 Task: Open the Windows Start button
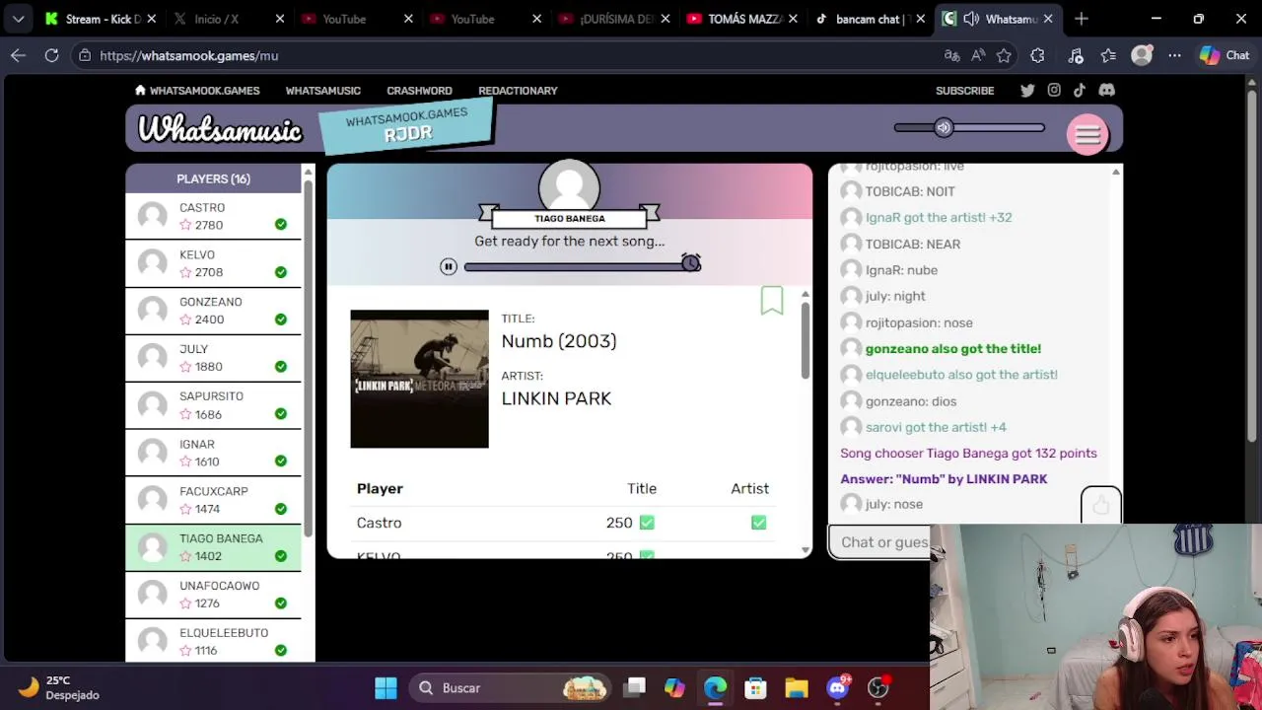[x=386, y=687]
